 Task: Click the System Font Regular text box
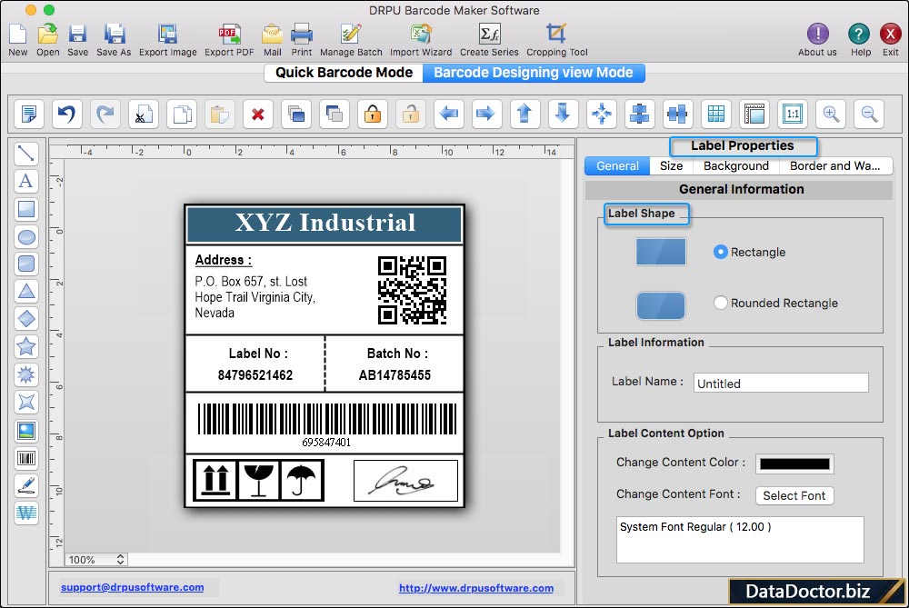740,540
